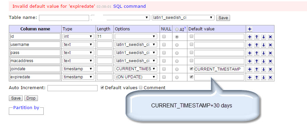The width and height of the screenshot is (307, 128).
Task: Click the Save button beside collation
Action: [223, 18]
